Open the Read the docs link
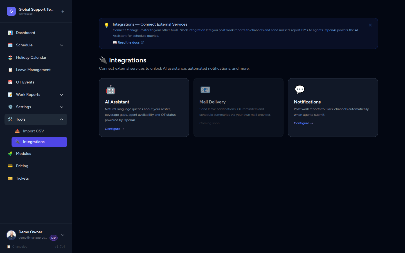 [129, 42]
